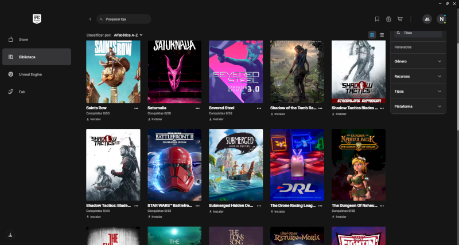Open more options for The Drone Racing League

[x=320, y=206]
